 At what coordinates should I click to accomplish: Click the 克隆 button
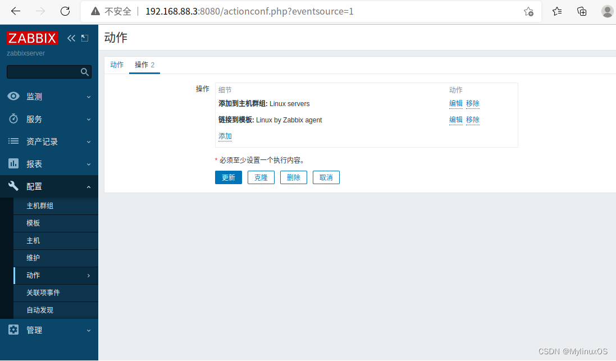[x=261, y=177]
